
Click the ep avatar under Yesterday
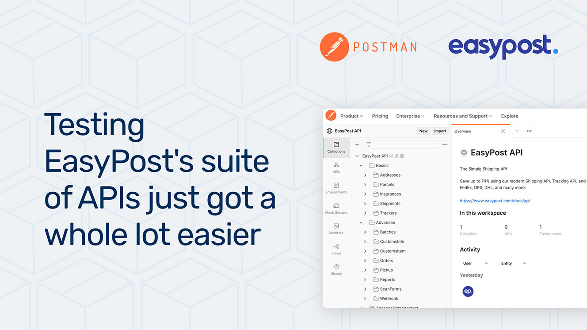point(468,291)
